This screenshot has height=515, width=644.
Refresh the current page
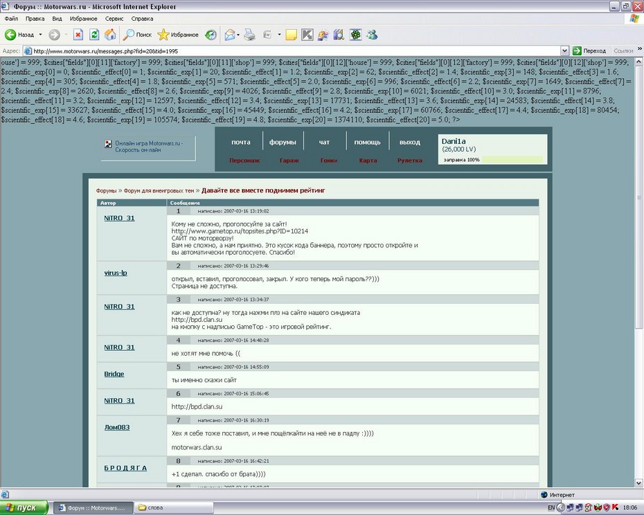click(94, 35)
